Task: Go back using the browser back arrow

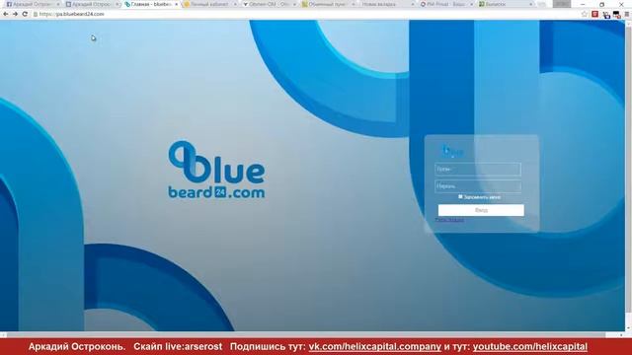Action: (x=6, y=14)
